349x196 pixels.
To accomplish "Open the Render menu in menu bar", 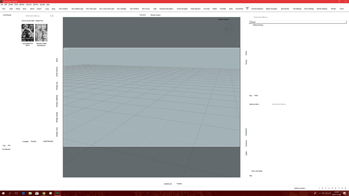I will coord(22,4).
